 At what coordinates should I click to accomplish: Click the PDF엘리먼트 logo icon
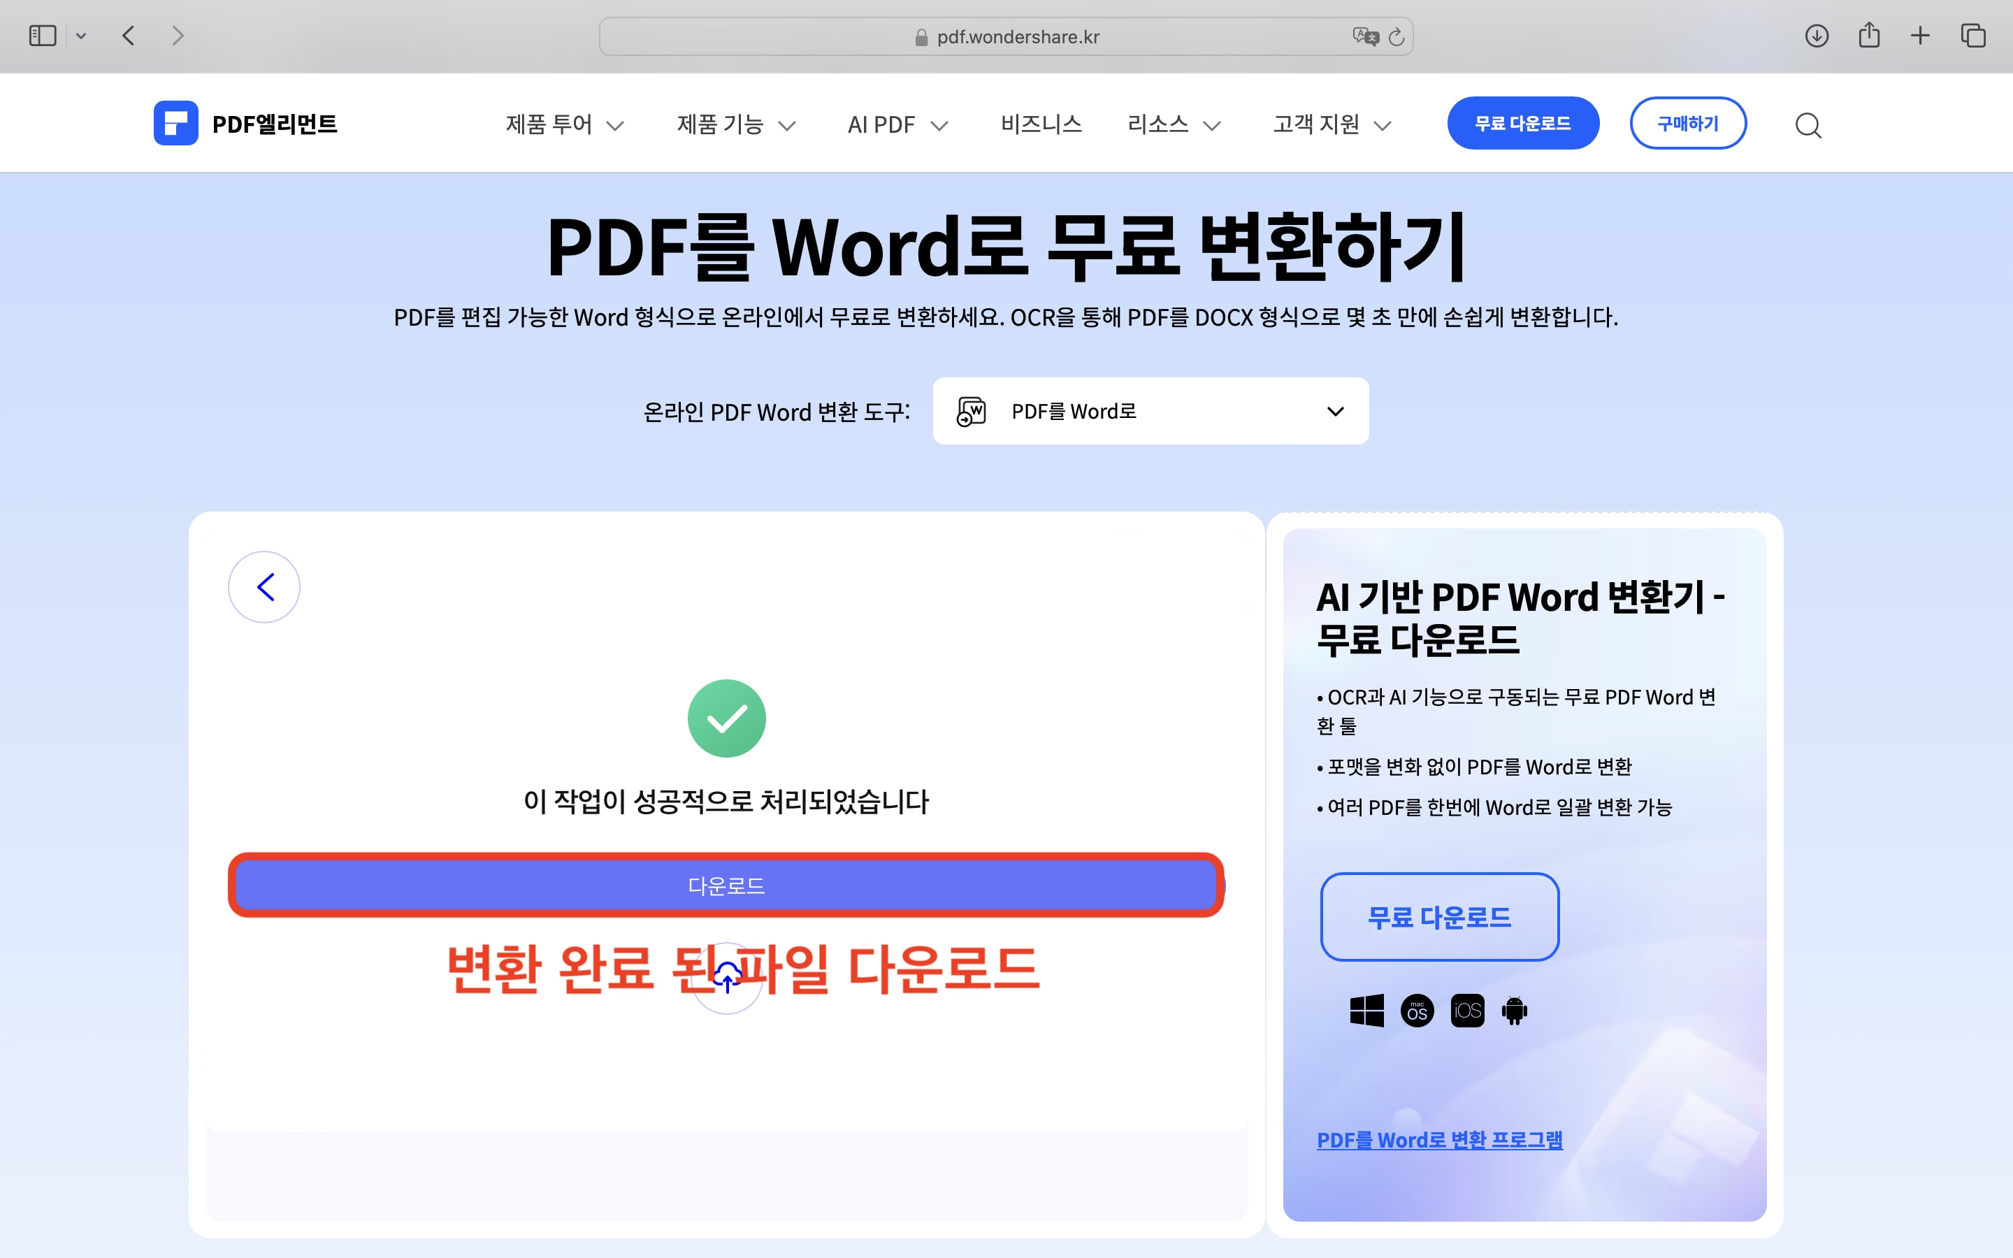176,122
